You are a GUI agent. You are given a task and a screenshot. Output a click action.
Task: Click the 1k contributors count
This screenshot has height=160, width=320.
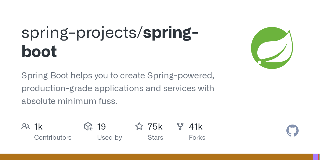click(x=38, y=127)
